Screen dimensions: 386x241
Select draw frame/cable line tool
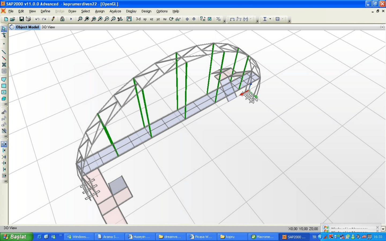pyautogui.click(x=4, y=52)
